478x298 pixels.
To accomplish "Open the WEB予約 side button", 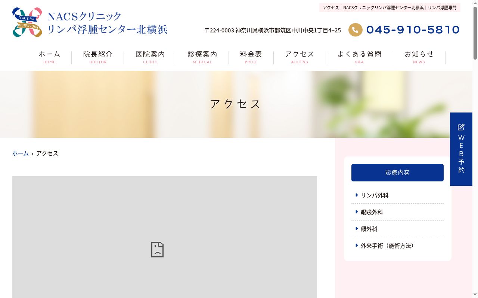I will (x=461, y=149).
